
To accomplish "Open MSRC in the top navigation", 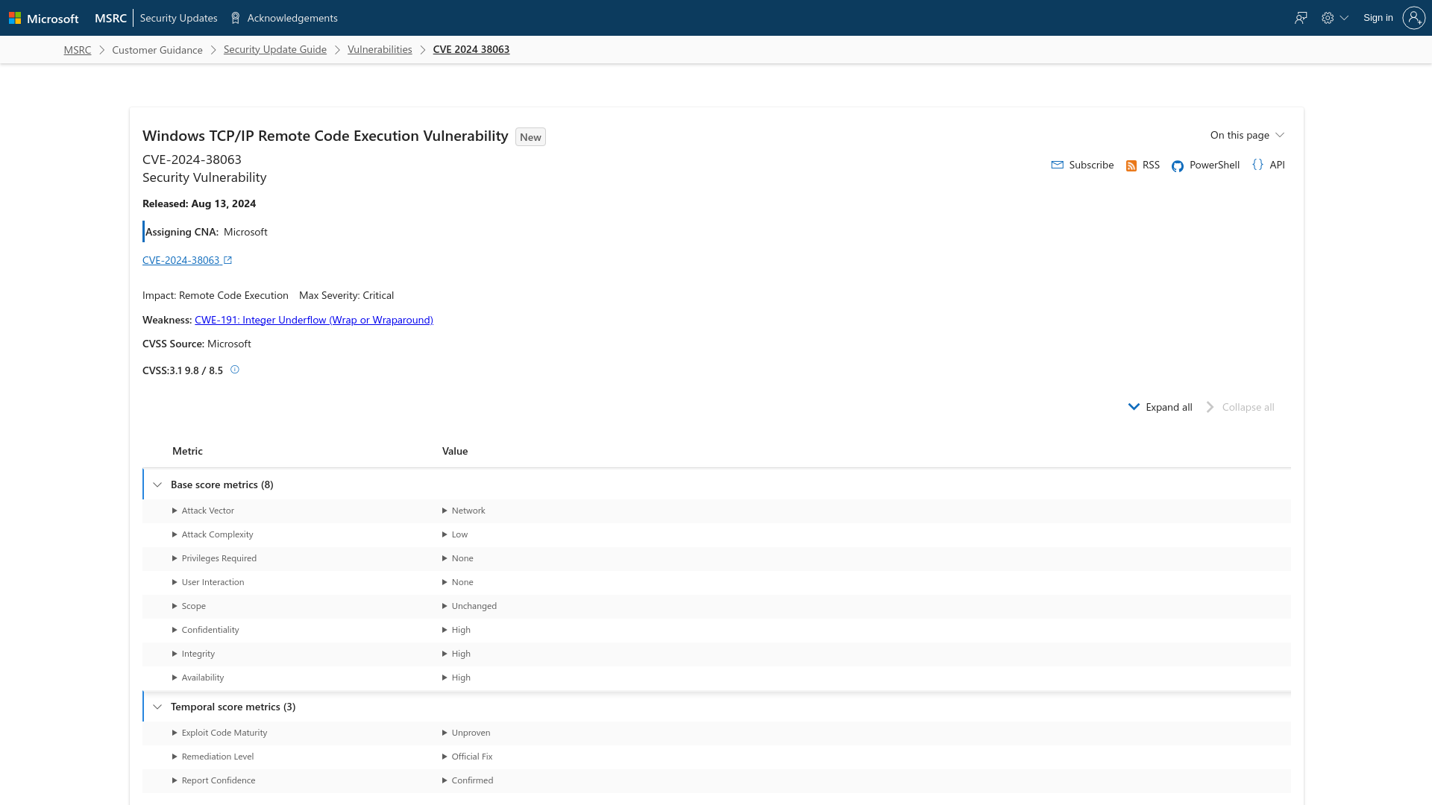I will (110, 18).
